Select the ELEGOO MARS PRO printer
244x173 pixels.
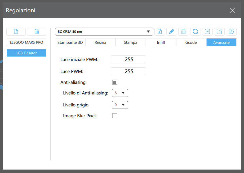[26, 42]
